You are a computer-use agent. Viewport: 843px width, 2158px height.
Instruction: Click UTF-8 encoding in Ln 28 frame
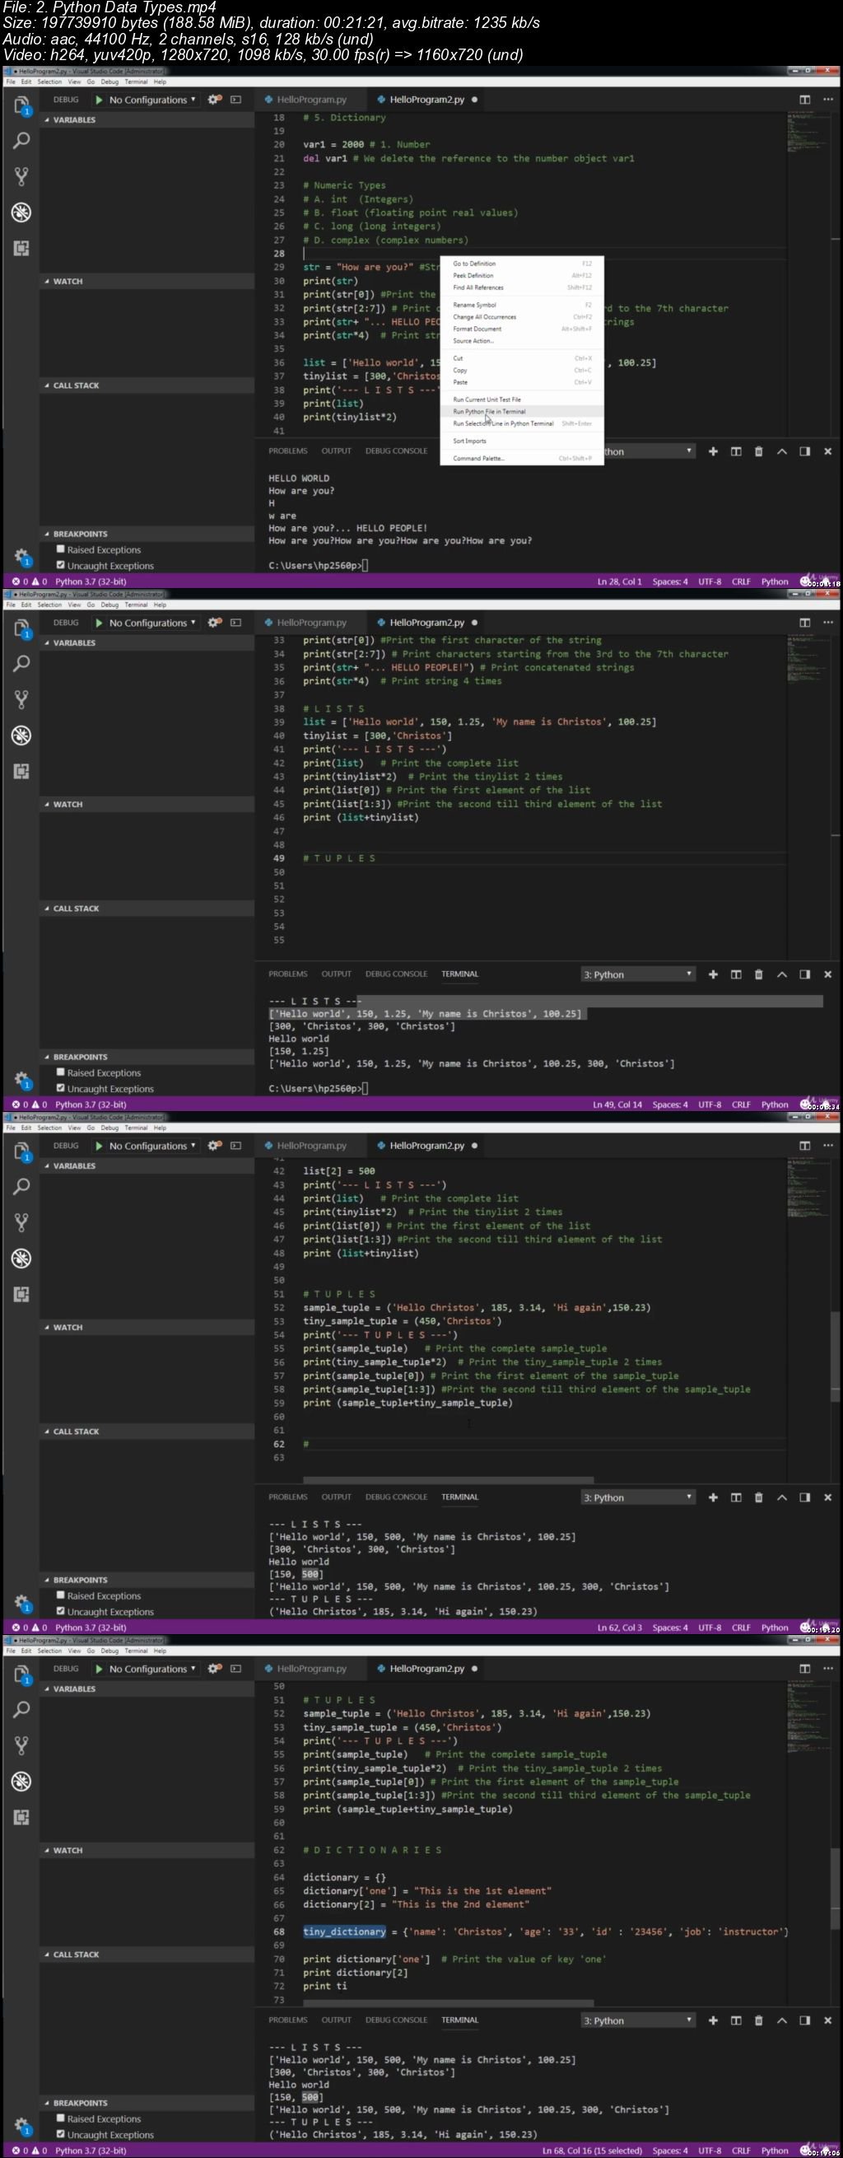pyautogui.click(x=710, y=582)
